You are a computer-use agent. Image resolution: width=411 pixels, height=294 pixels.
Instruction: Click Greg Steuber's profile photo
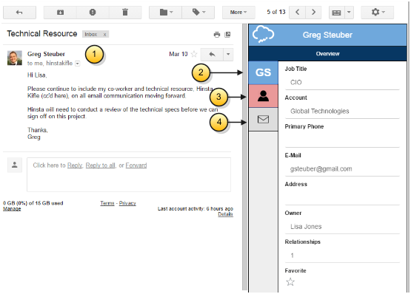(x=15, y=58)
